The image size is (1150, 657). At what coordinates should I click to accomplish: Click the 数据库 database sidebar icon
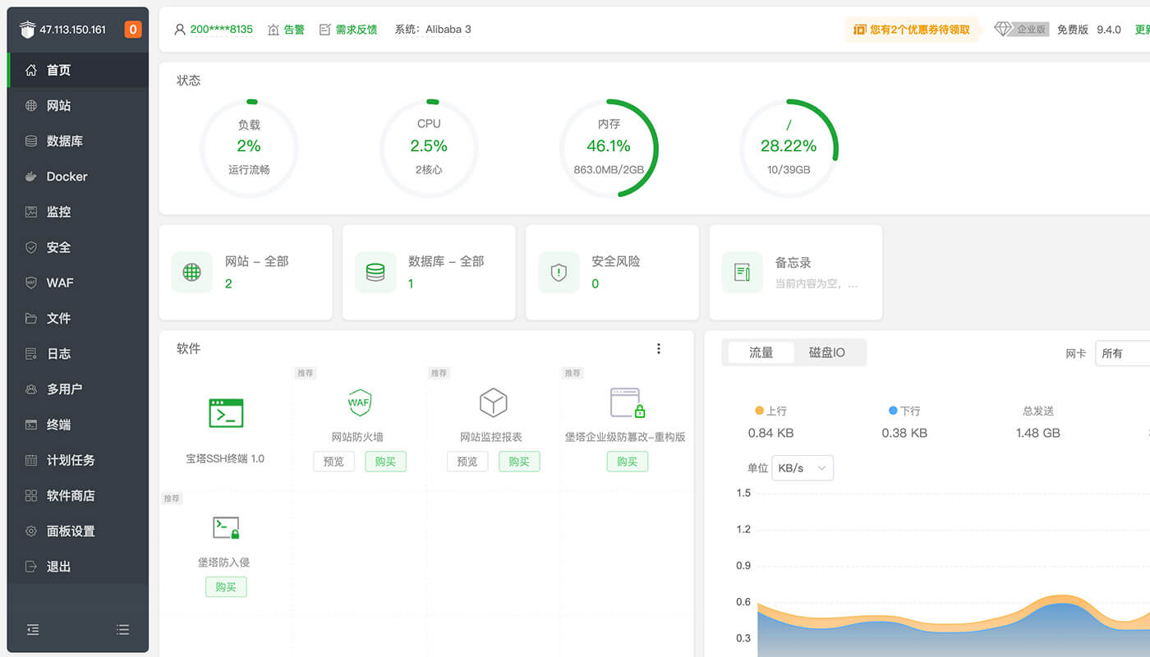31,141
